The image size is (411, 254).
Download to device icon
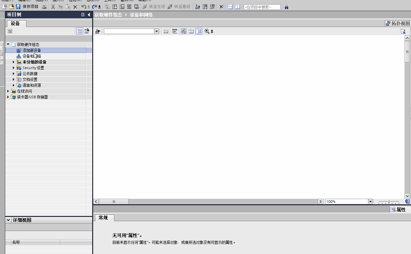coord(115,6)
